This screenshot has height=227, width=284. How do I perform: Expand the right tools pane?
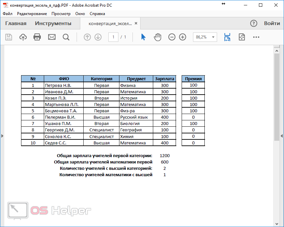coord(282,136)
